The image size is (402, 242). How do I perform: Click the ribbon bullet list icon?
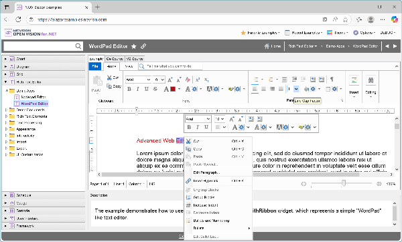(256, 80)
